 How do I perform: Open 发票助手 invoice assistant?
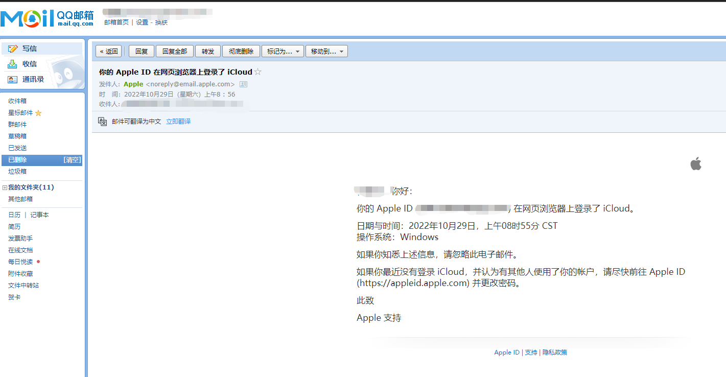20,239
